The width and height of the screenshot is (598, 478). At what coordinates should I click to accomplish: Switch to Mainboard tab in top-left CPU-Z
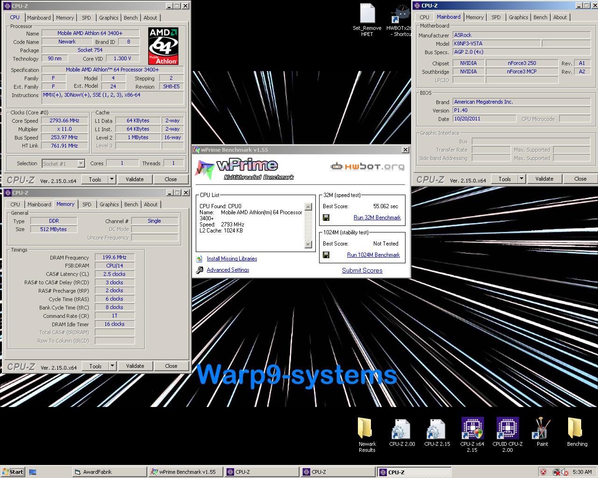(x=39, y=18)
